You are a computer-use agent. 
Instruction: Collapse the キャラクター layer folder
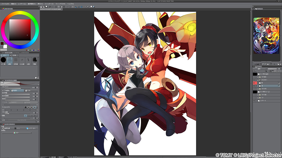point(258,80)
